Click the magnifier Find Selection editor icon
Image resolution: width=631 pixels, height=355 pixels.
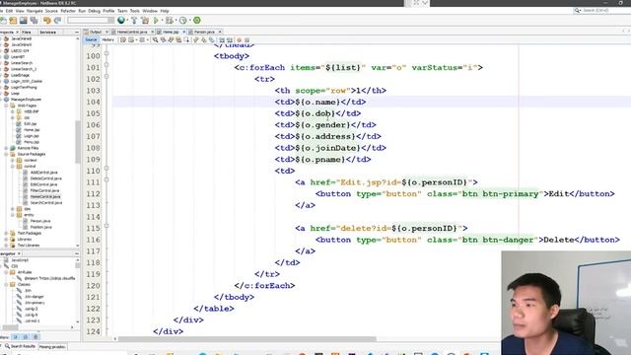tap(155, 39)
